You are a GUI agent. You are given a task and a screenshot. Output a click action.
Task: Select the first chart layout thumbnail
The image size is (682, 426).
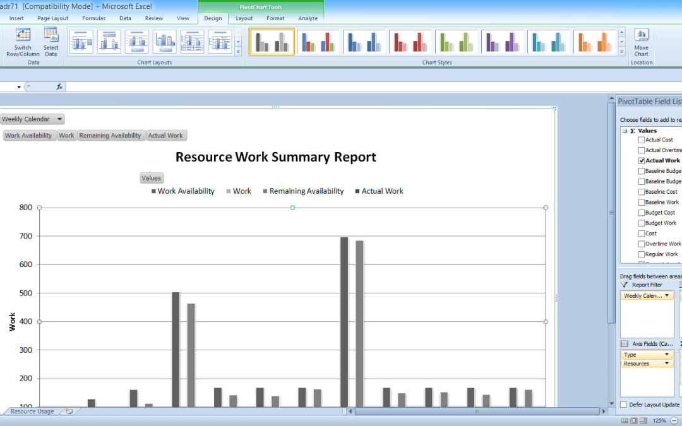(81, 42)
